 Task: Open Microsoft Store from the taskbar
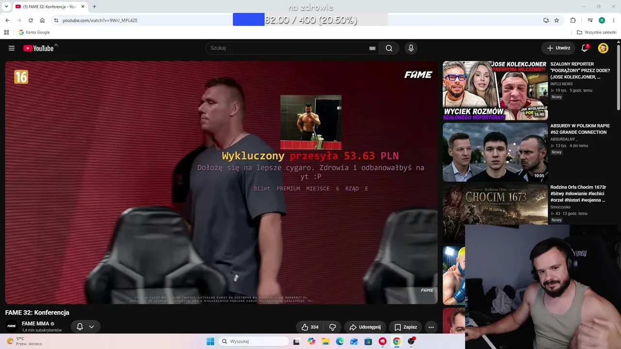[x=368, y=341]
